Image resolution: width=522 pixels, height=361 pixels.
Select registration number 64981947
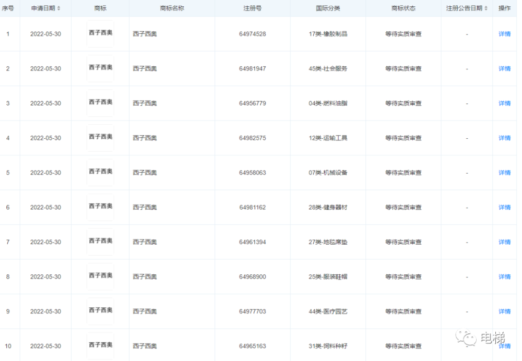pos(252,68)
